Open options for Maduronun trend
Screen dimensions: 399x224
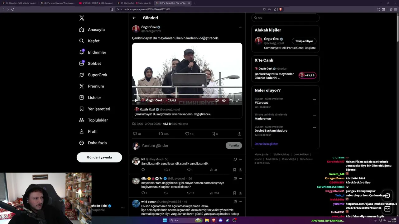(x=314, y=115)
